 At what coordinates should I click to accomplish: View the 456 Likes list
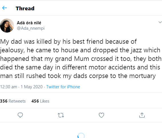coord(40,101)
